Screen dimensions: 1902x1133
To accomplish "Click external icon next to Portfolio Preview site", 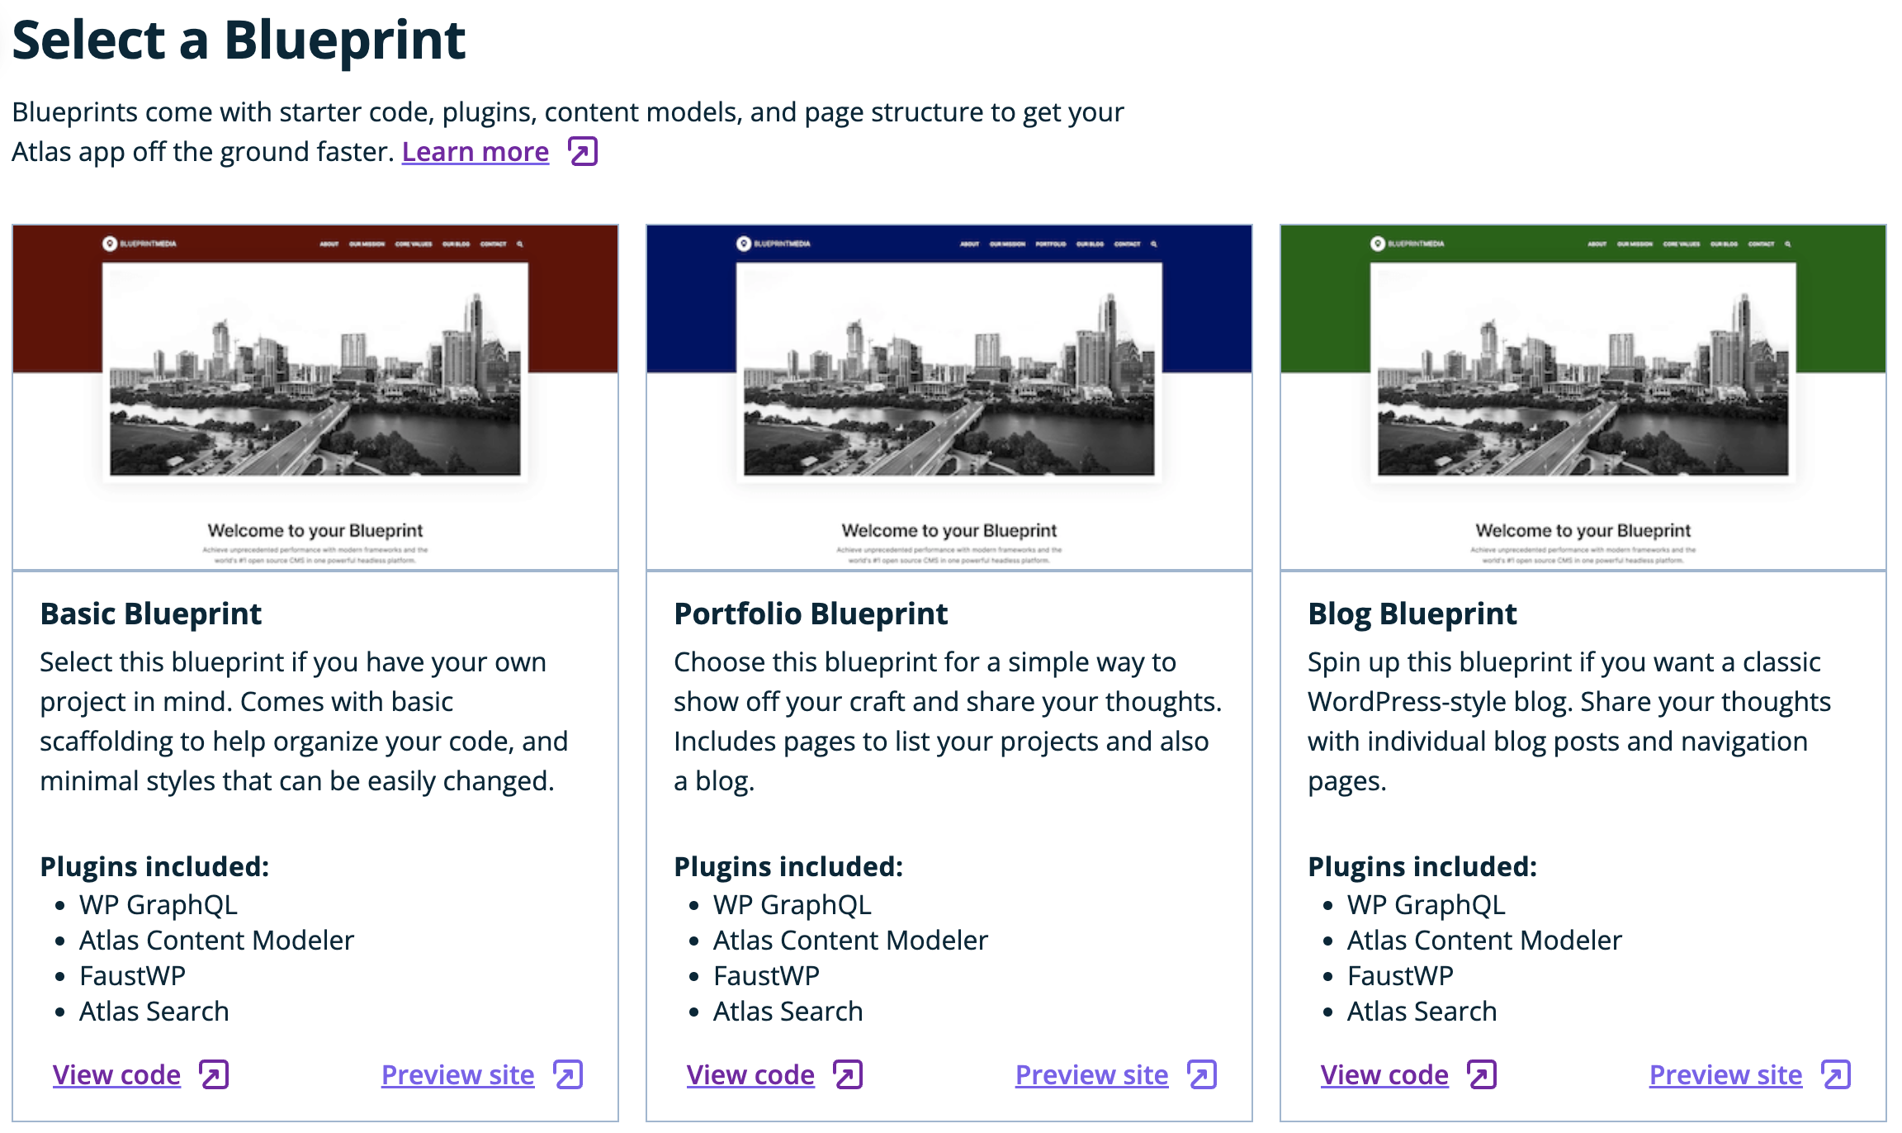I will pyautogui.click(x=1203, y=1074).
